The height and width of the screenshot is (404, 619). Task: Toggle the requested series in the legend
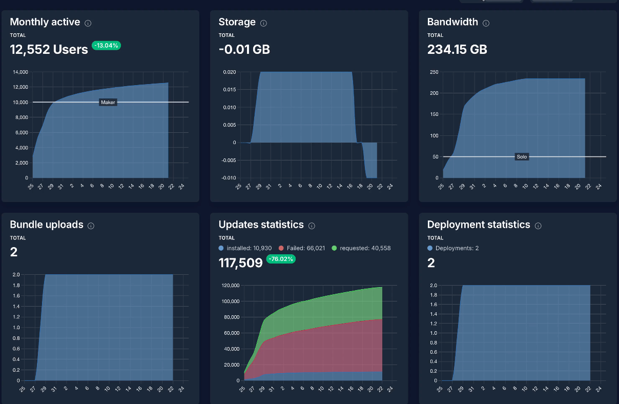click(x=361, y=248)
